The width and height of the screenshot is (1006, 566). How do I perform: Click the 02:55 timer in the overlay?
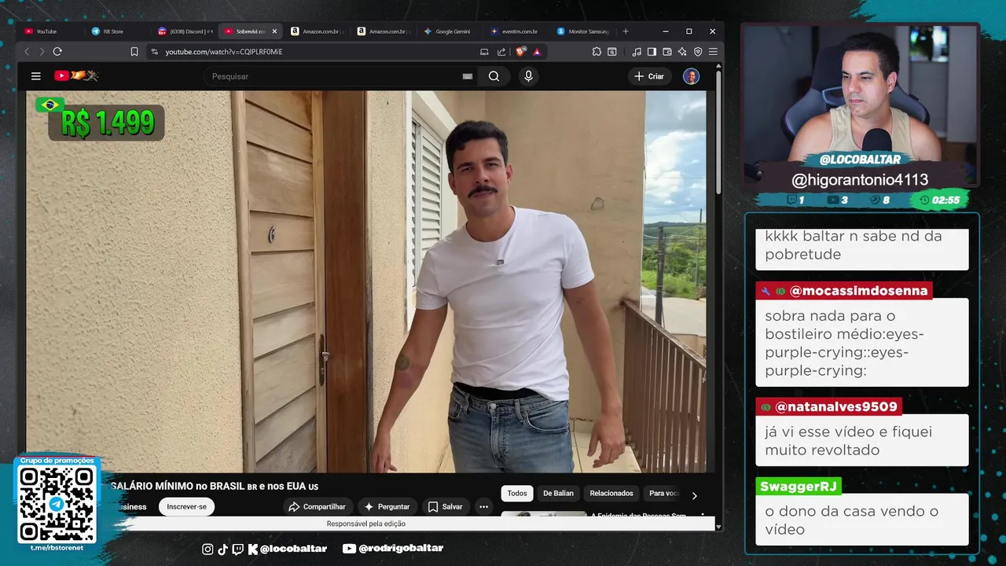click(x=939, y=200)
